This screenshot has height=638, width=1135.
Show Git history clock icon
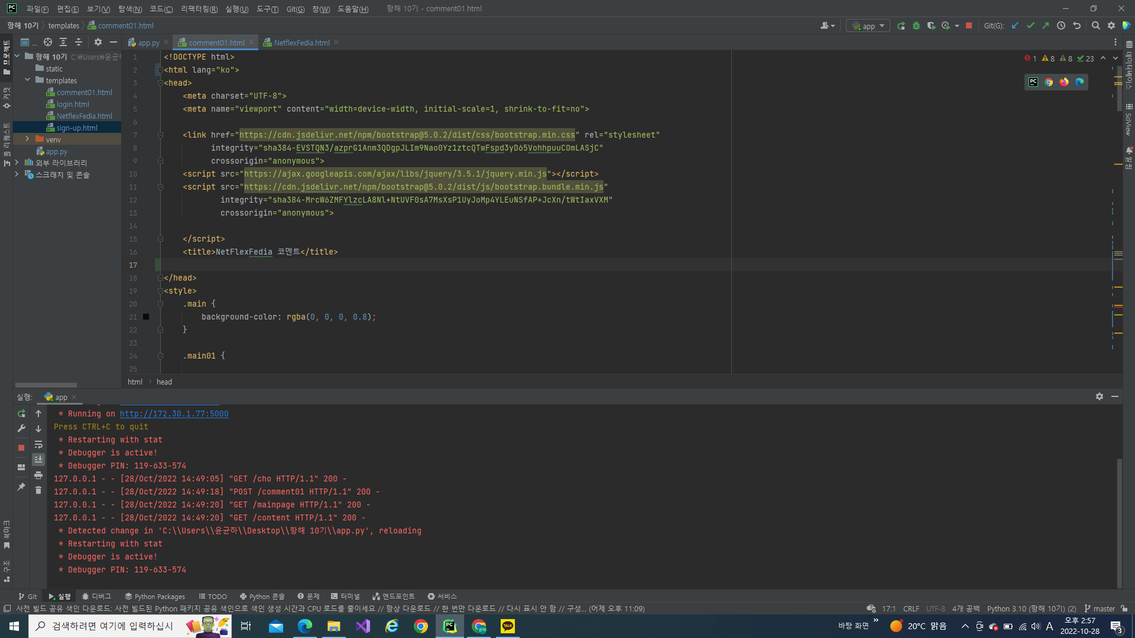1061,26
